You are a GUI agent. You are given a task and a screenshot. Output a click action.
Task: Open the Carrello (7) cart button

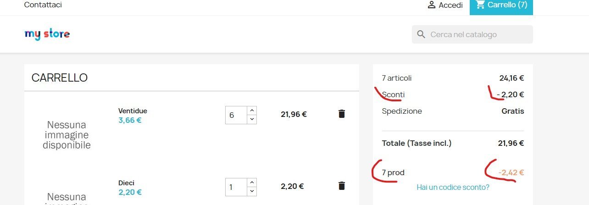click(501, 6)
